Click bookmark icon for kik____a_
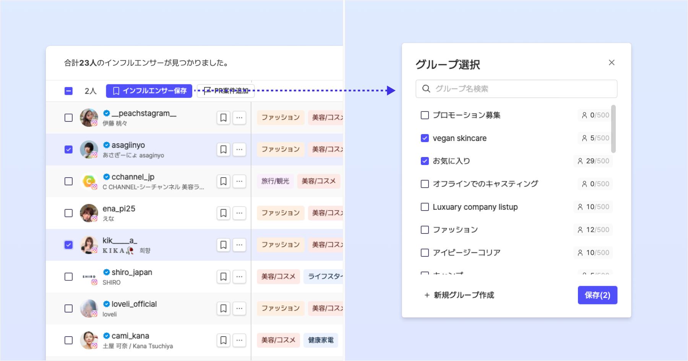This screenshot has width=688, height=361. click(x=223, y=244)
